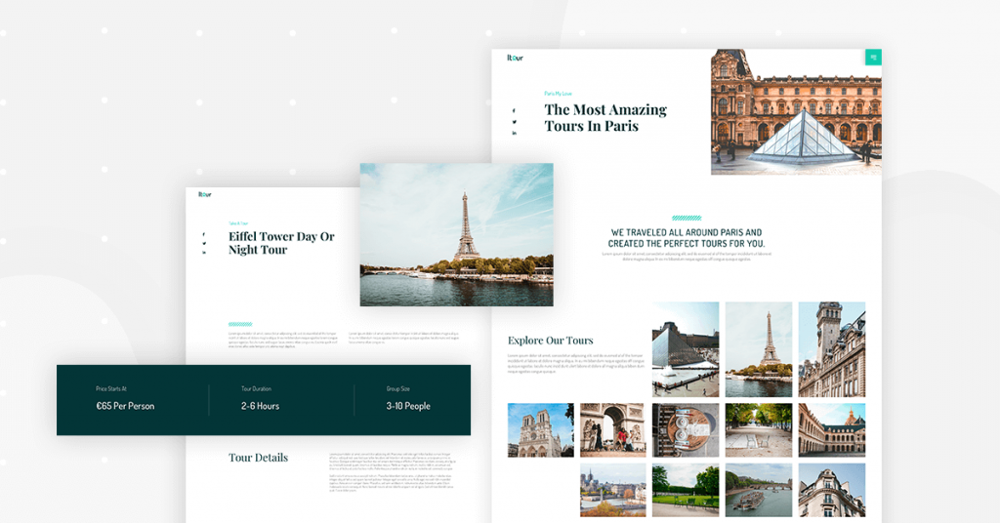Click the Twitter icon beside the Paris tours heading

[515, 122]
